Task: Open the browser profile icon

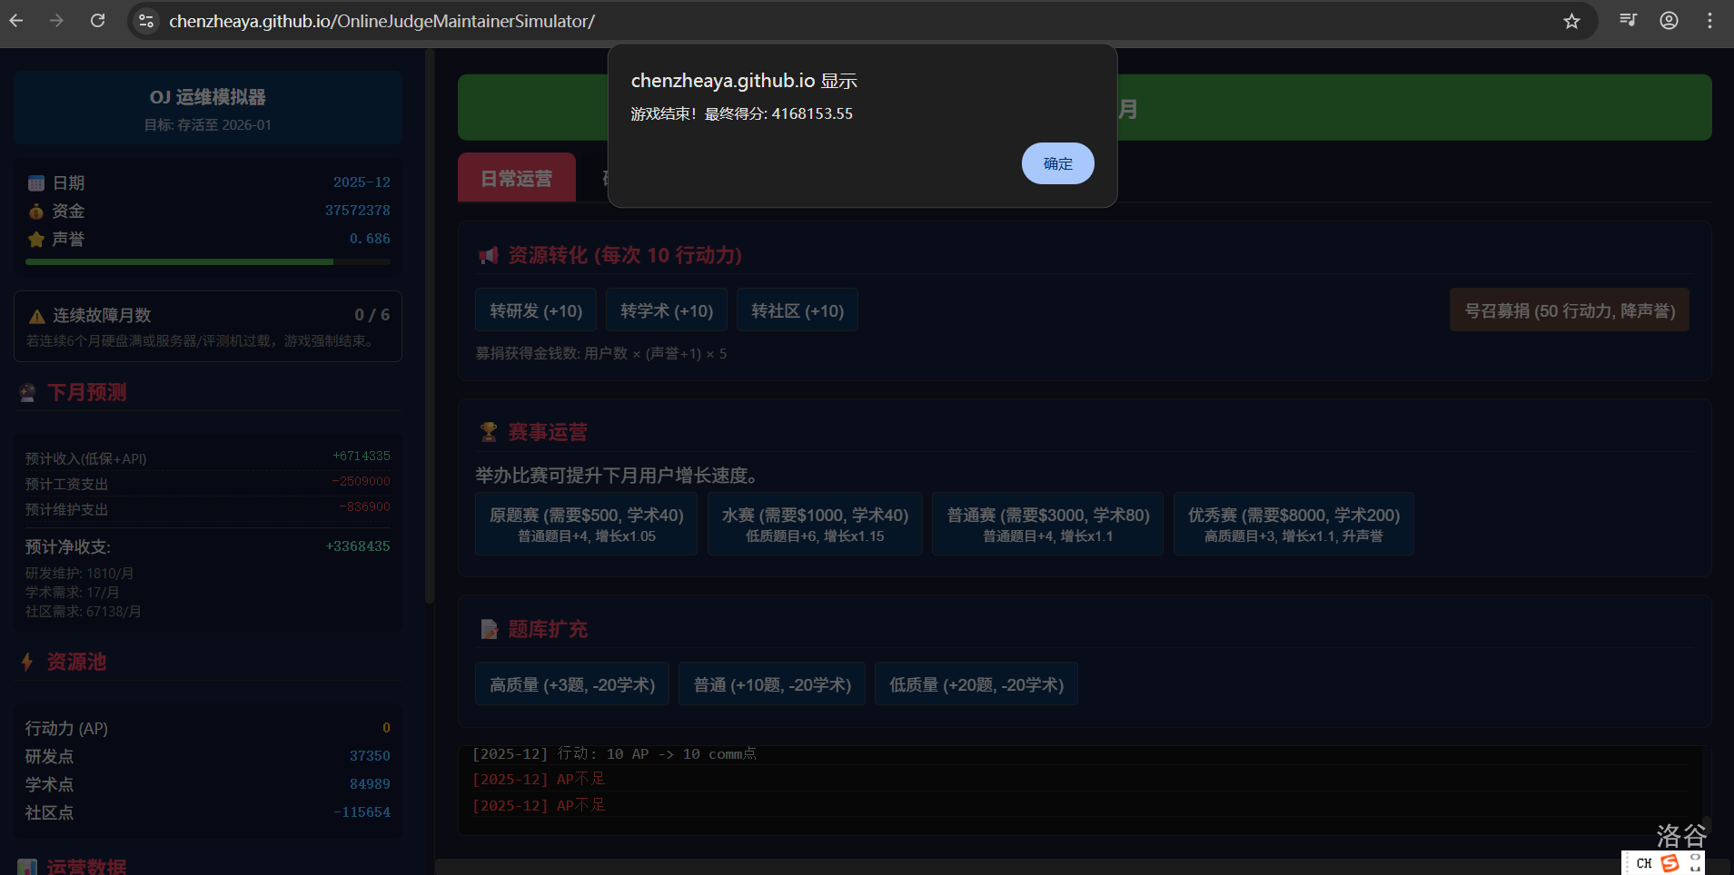Action: pyautogui.click(x=1669, y=20)
